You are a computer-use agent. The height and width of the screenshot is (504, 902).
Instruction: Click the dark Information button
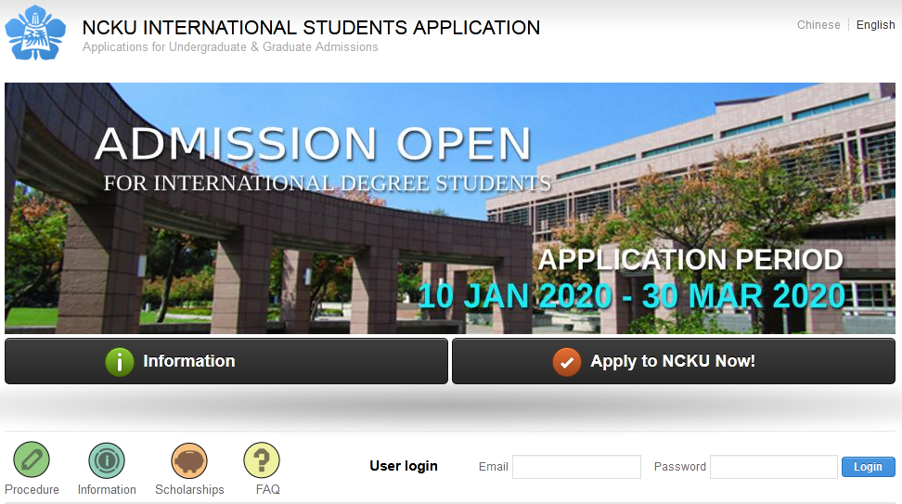coord(226,361)
